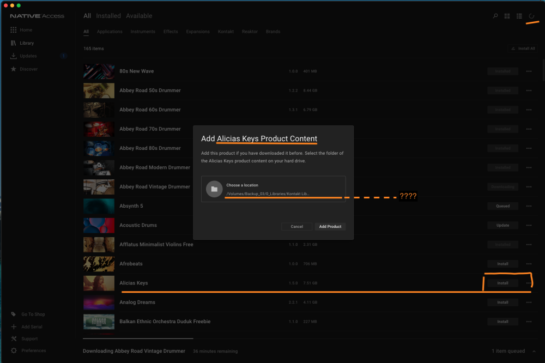Open more options for Abbey Road Vintage Drummer
This screenshot has height=363, width=545.
click(x=529, y=187)
